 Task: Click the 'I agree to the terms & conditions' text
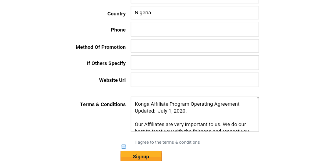click(168, 142)
